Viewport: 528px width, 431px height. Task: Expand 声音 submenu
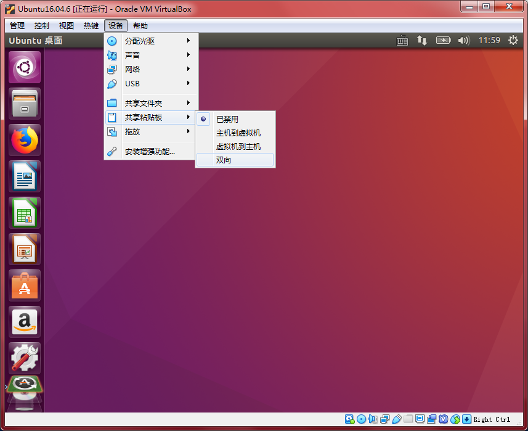click(151, 55)
